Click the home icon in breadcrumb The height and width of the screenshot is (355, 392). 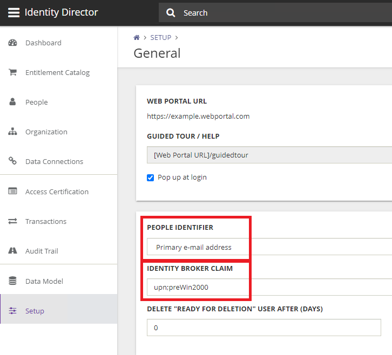click(x=137, y=38)
